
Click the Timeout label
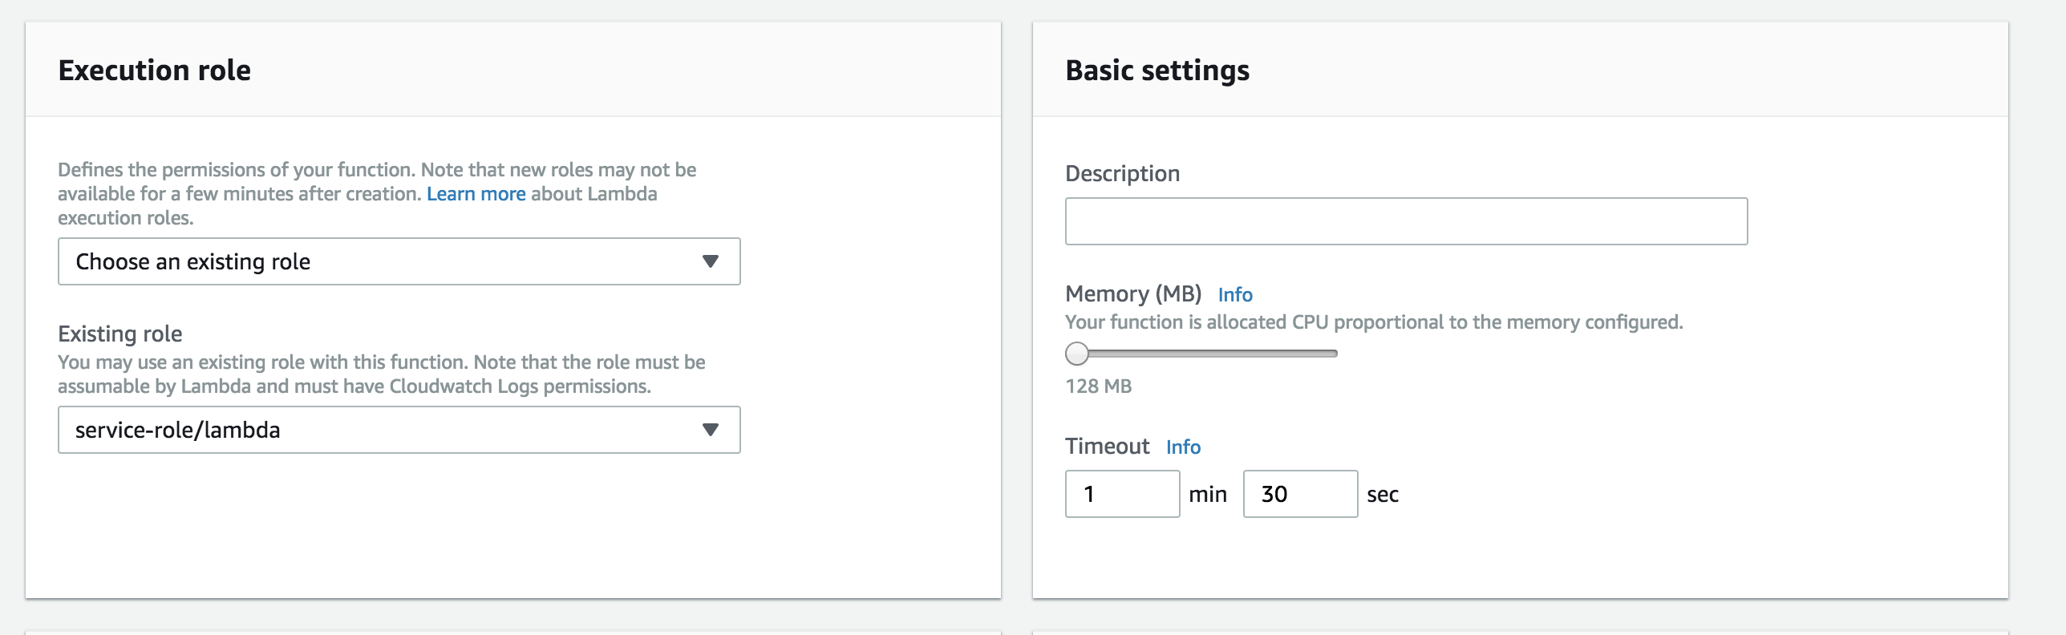(x=1107, y=446)
